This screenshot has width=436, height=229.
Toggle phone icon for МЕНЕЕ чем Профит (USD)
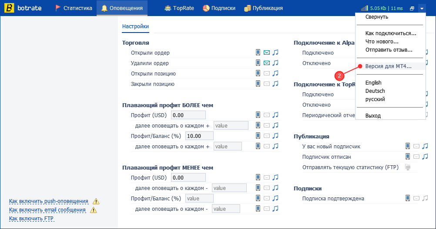[x=258, y=177]
